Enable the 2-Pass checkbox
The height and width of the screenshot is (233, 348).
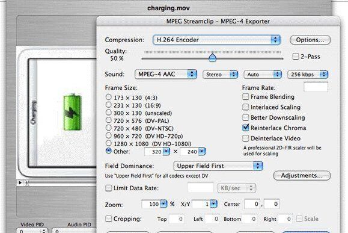tap(295, 56)
